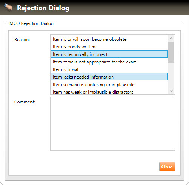Screen dimensions: 189x185
Task: Click inside the Comment text box
Action: (x=113, y=123)
